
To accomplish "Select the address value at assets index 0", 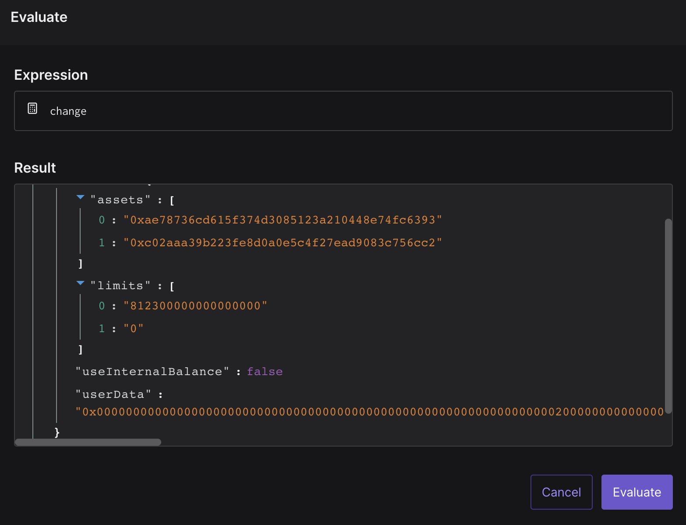I will (282, 220).
